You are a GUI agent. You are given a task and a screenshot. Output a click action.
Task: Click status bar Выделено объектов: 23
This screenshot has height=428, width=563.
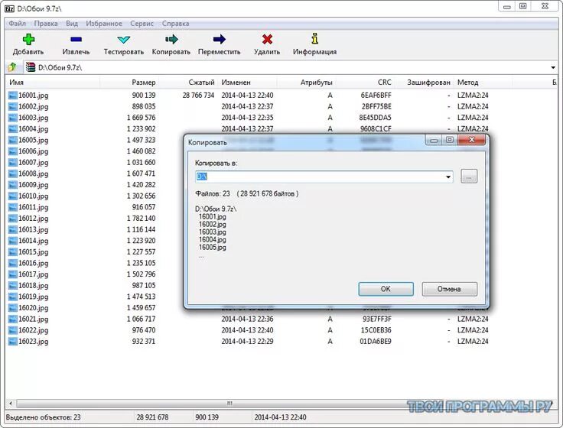[44, 417]
